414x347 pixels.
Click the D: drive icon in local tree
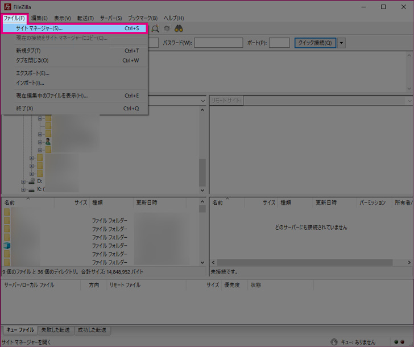click(32, 181)
